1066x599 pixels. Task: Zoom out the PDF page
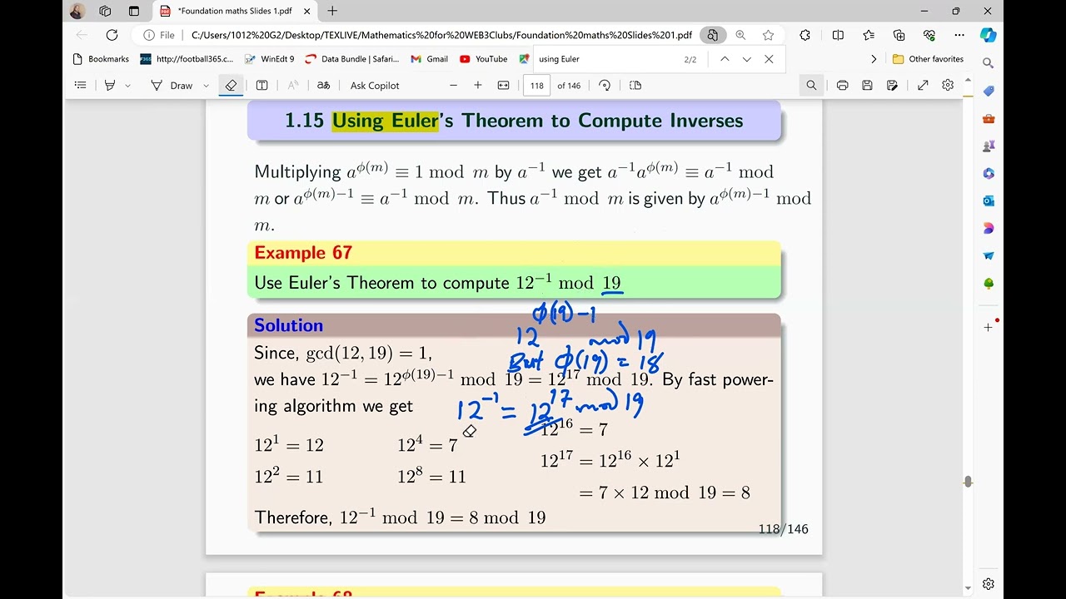pos(453,85)
